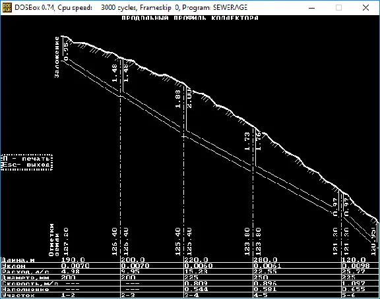Select section label 4-5

(x=261, y=295)
